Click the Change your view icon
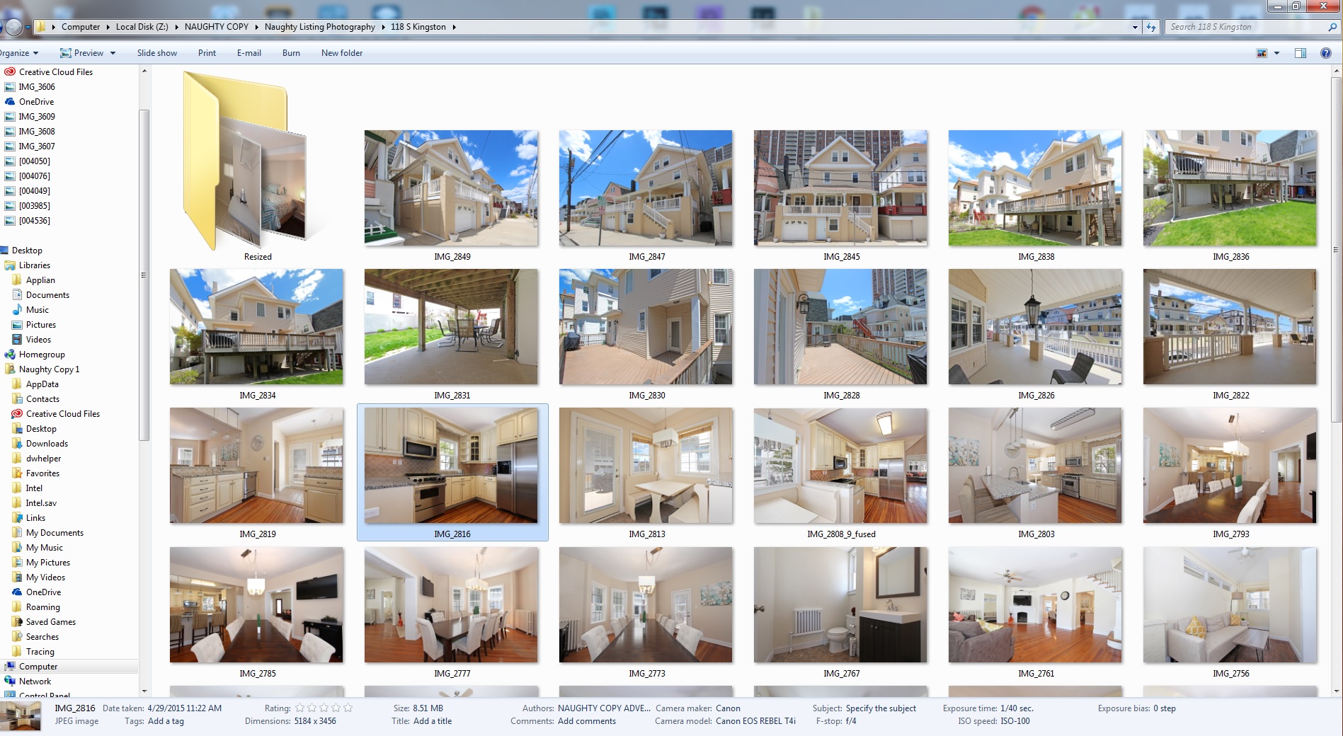The height and width of the screenshot is (736, 1343). point(1262,53)
